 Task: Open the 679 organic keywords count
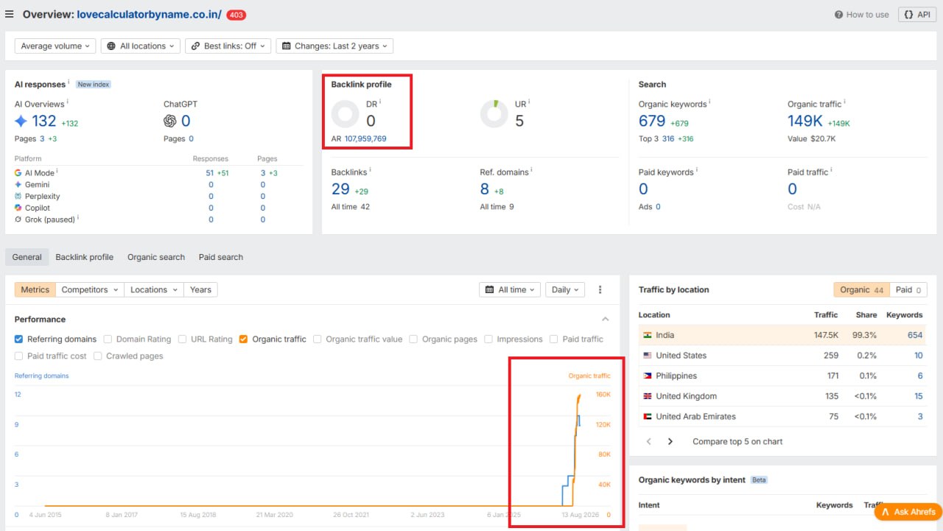click(x=652, y=121)
